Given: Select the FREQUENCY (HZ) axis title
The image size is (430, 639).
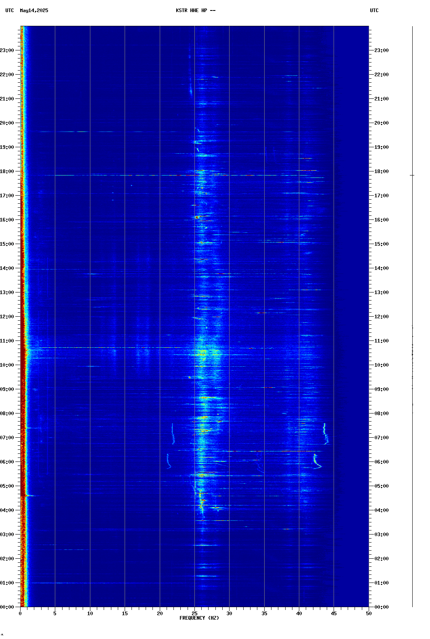Looking at the screenshot, I should [199, 618].
